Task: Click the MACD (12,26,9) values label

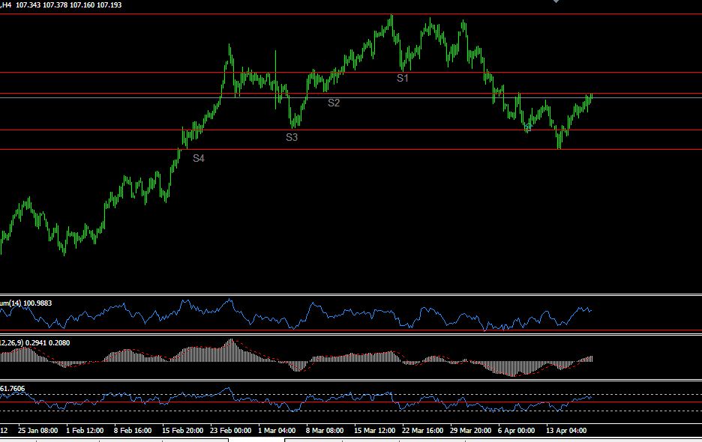Action: pos(35,343)
